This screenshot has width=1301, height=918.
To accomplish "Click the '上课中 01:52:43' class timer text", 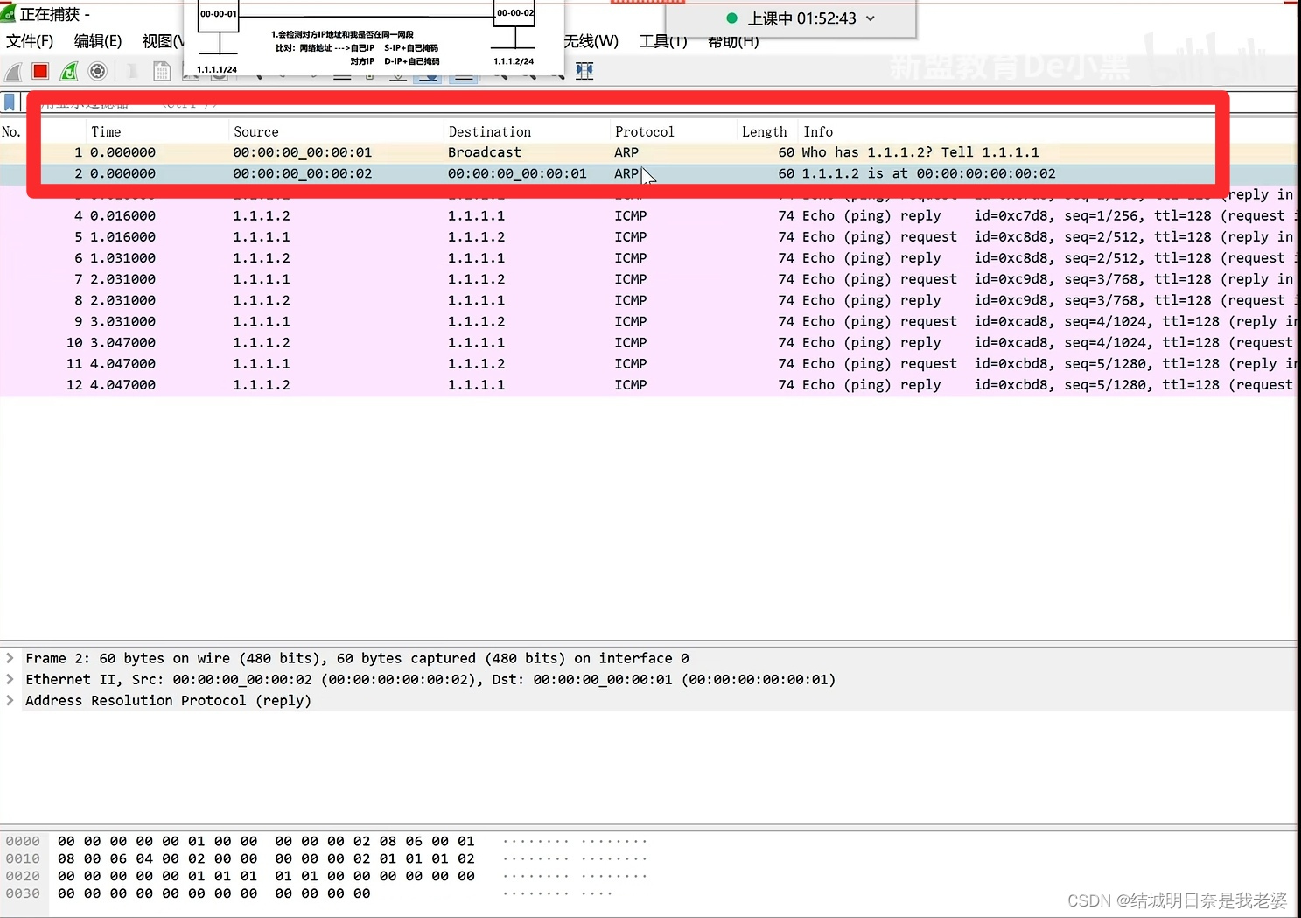I will tap(801, 18).
